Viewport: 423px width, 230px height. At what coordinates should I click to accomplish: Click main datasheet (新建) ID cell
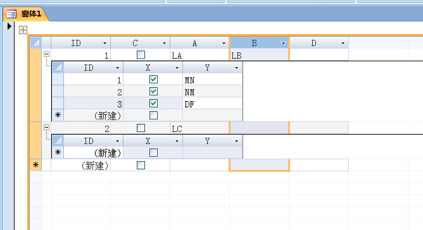[80, 165]
